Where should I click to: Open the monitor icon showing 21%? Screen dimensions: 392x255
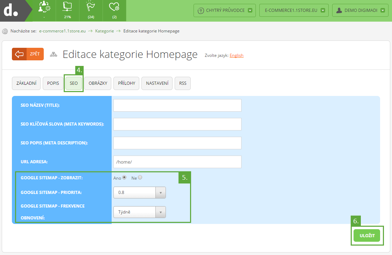[x=68, y=7]
